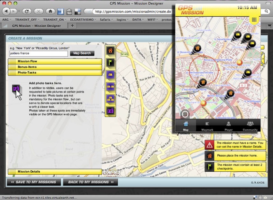The width and height of the screenshot is (273, 200).
Task: Click the map search location input field
Action: pos(39,54)
